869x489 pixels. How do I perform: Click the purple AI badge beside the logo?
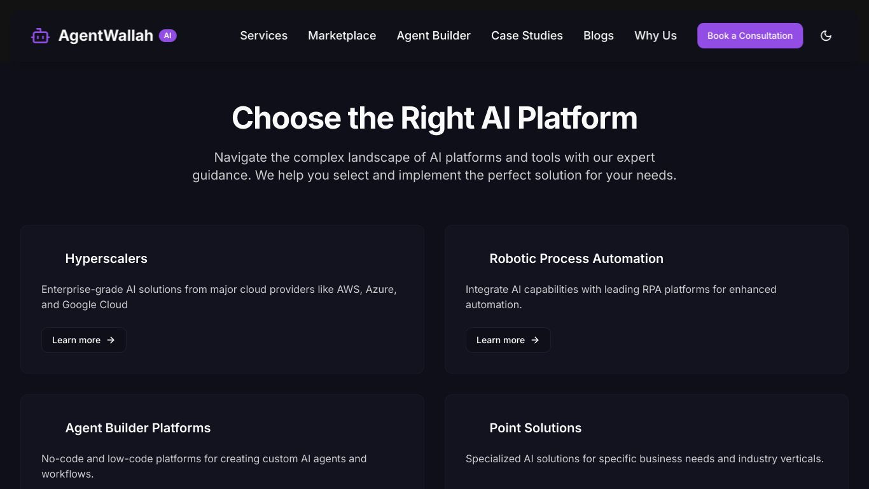(x=167, y=36)
